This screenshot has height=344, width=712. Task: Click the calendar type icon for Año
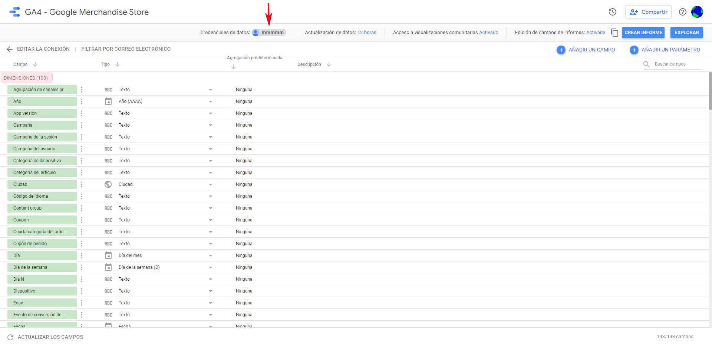(108, 101)
